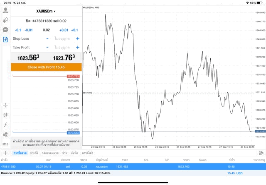
Task: Switch to the ข่าว (News) tab
Action: click(x=64, y=153)
